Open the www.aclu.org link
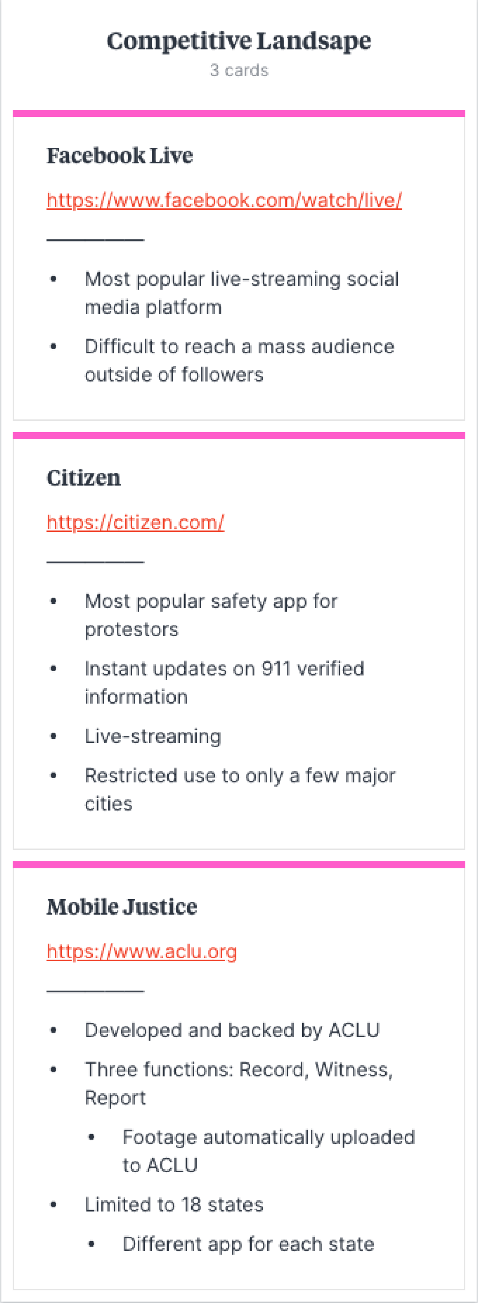 (141, 952)
